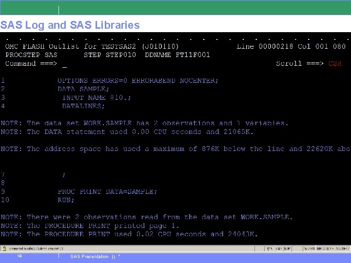Click the 'RUN;' statement
The height and width of the screenshot is (263, 351).
(66, 200)
